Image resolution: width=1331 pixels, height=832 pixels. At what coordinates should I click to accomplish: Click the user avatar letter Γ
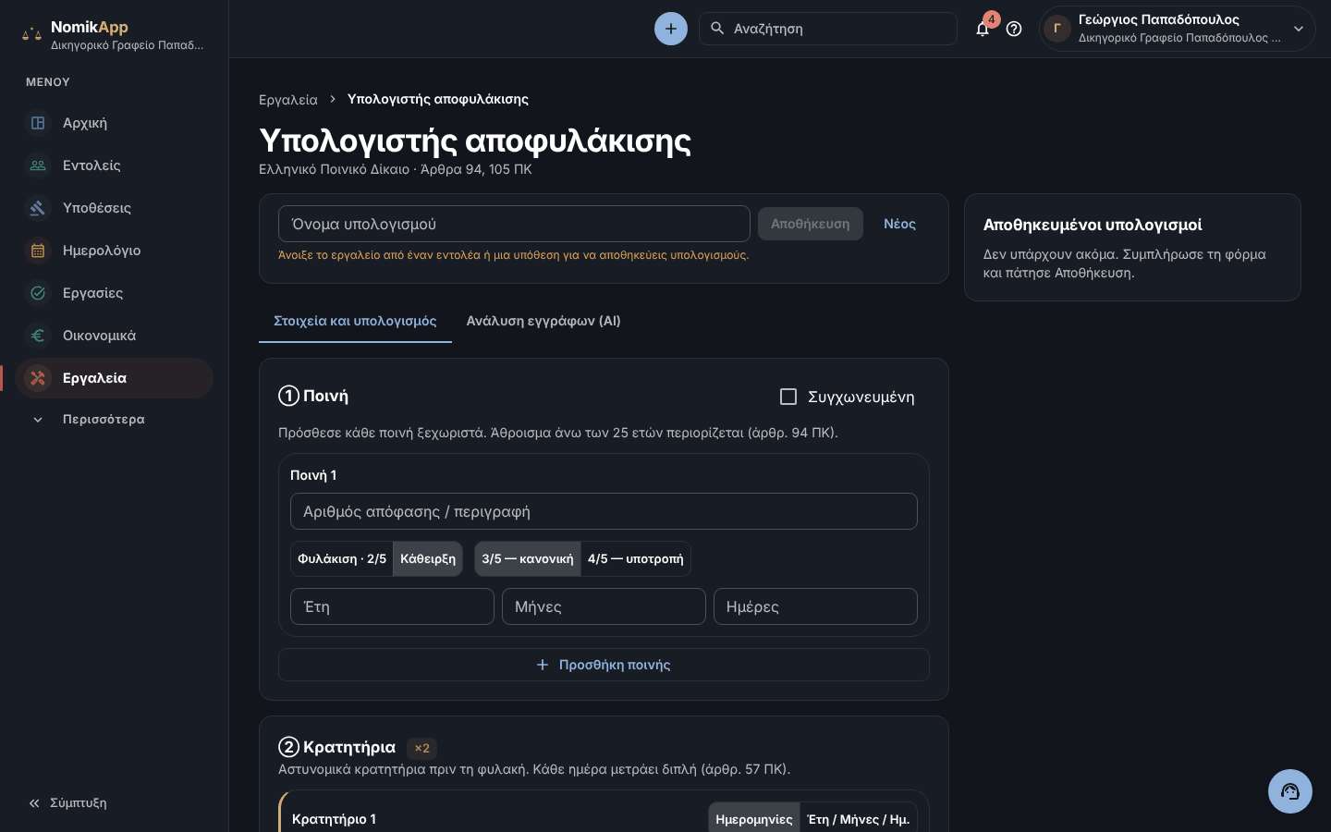pyautogui.click(x=1057, y=29)
